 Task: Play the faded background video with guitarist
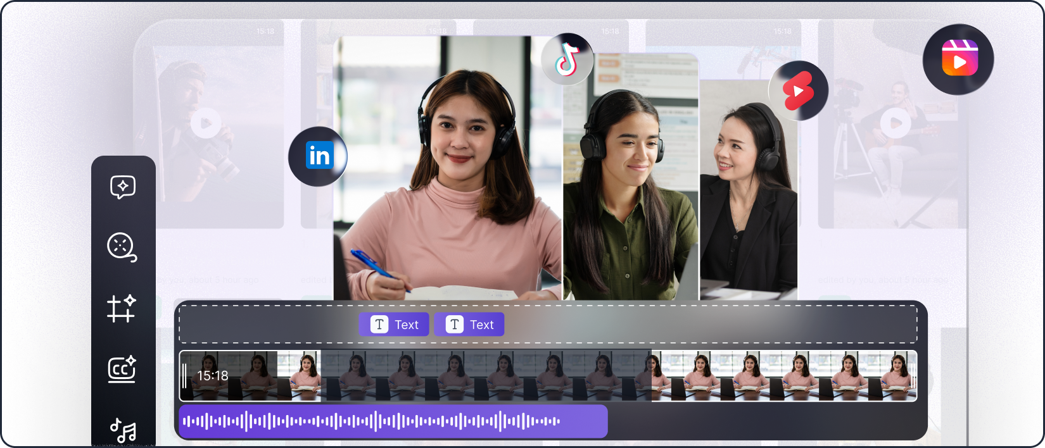pos(896,123)
